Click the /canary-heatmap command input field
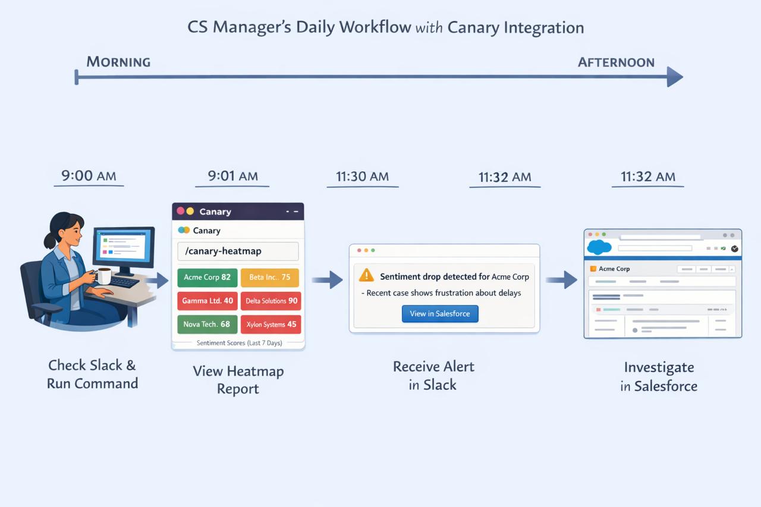The image size is (761, 507). coord(238,251)
